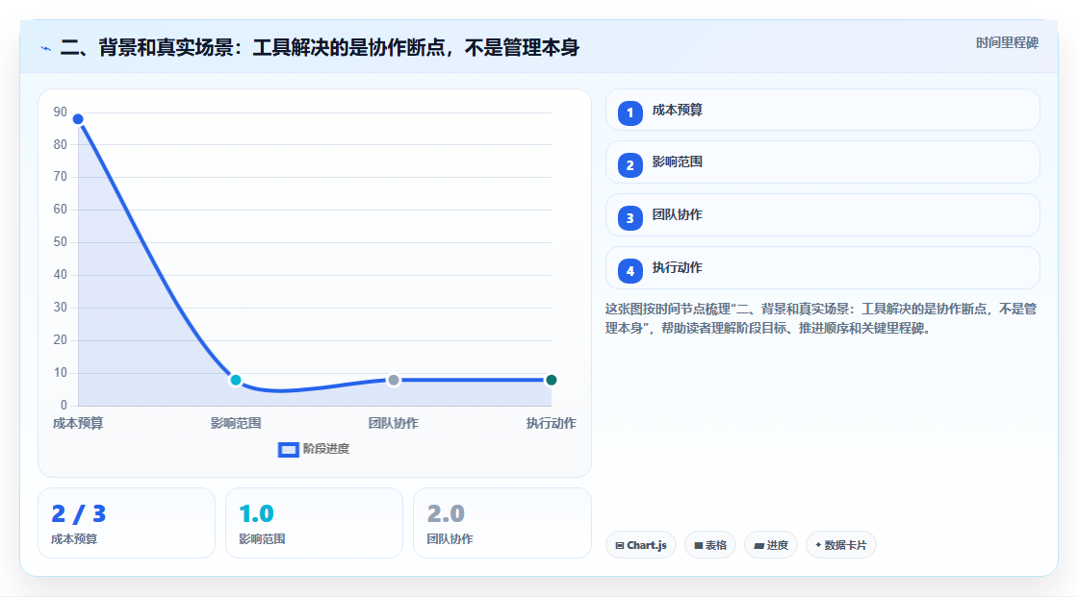The height and width of the screenshot is (597, 1078).
Task: Select the 2 / 3 成本预算 data card
Action: point(126,524)
